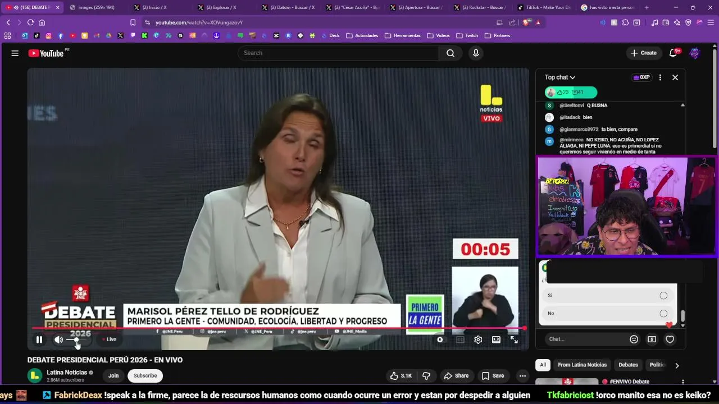Click the 0XP chat badge

click(x=641, y=77)
